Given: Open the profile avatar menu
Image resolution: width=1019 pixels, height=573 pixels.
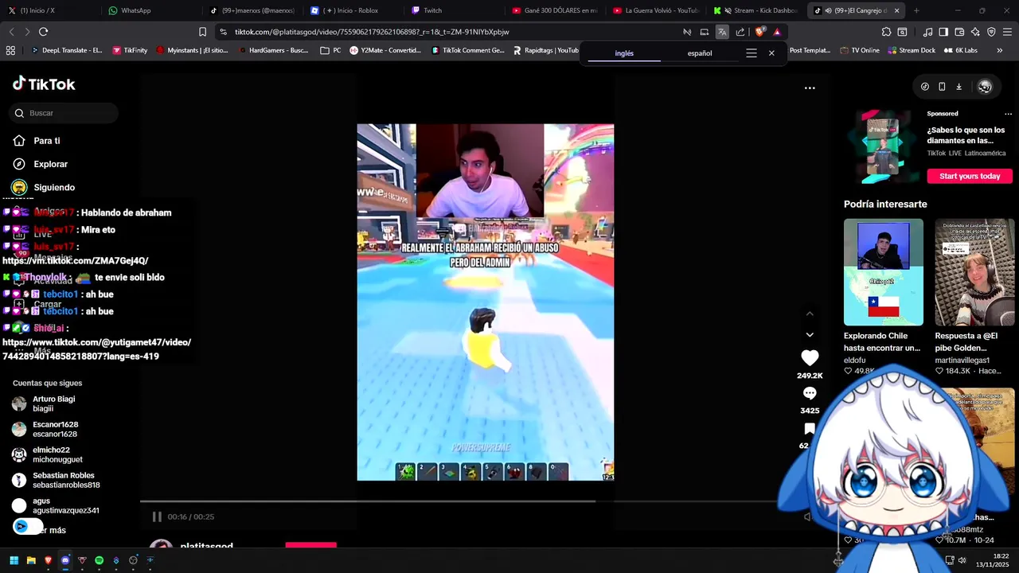Looking at the screenshot, I should pyautogui.click(x=985, y=87).
